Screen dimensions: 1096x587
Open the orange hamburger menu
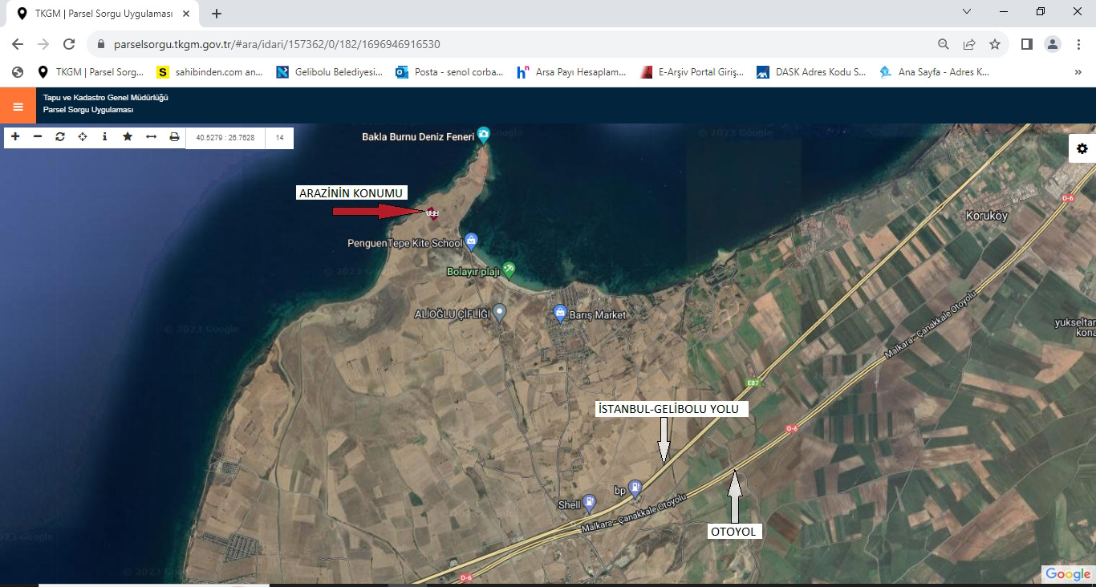point(18,106)
